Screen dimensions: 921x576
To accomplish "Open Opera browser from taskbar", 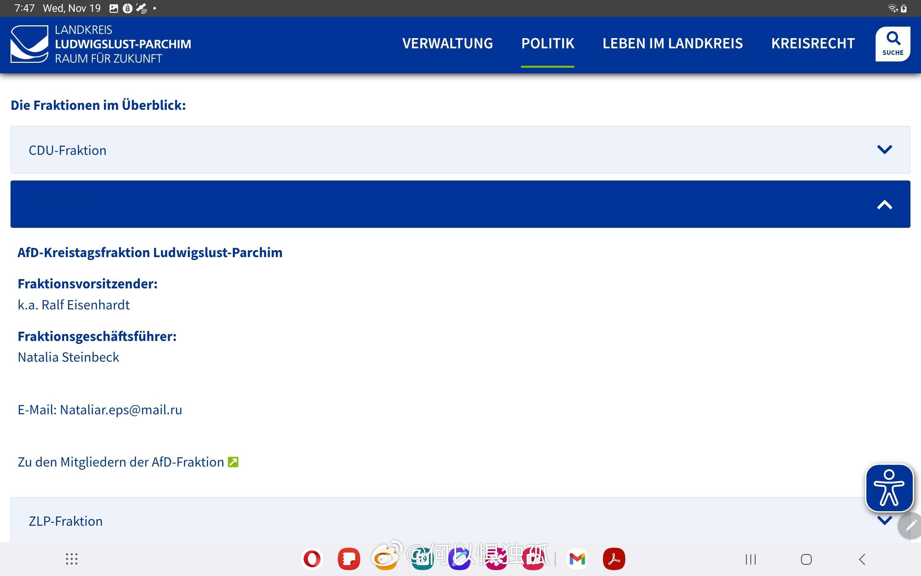I will (x=312, y=559).
